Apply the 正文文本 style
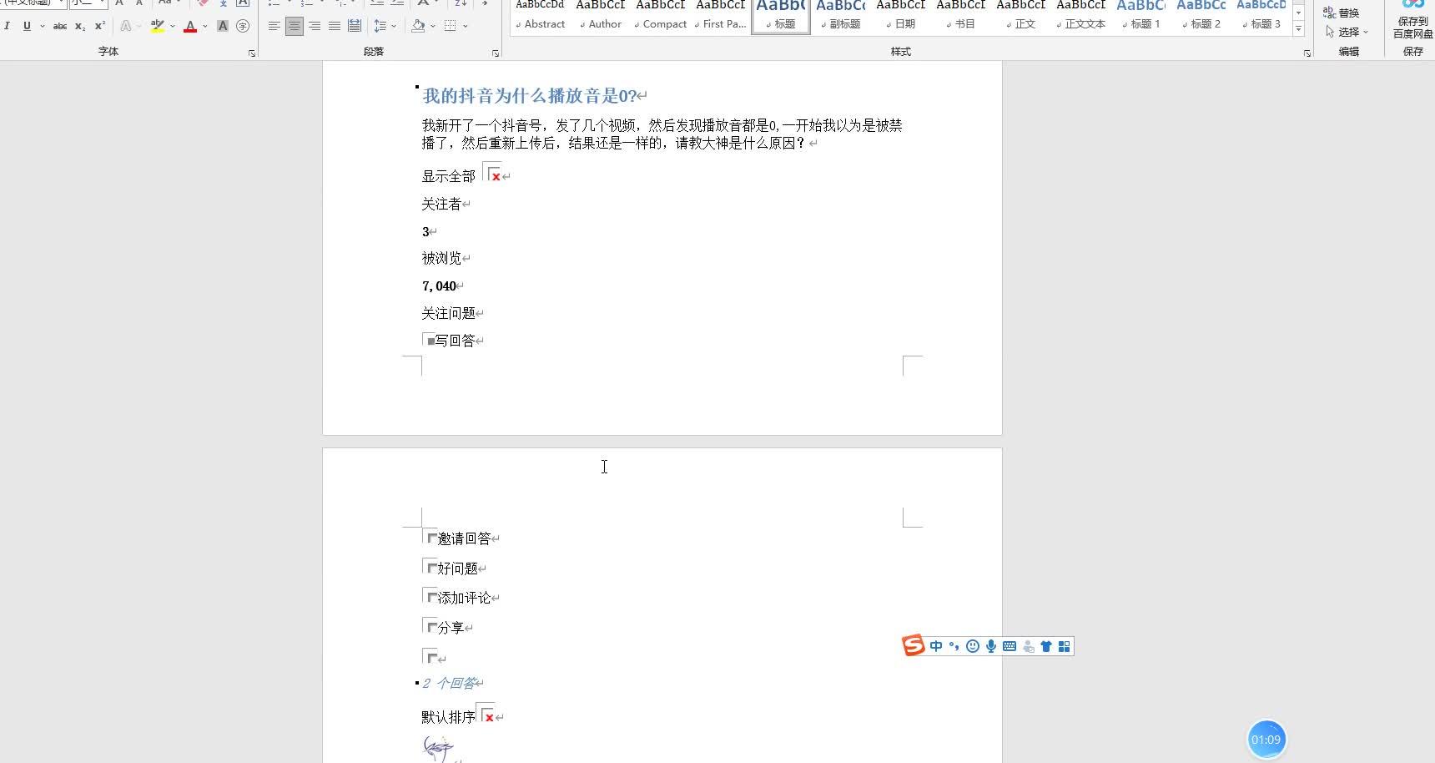Viewport: 1435px width, 763px height. coord(1081,16)
